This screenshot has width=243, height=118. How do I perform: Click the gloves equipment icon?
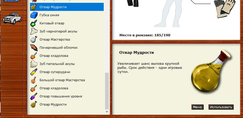click(x=224, y=9)
